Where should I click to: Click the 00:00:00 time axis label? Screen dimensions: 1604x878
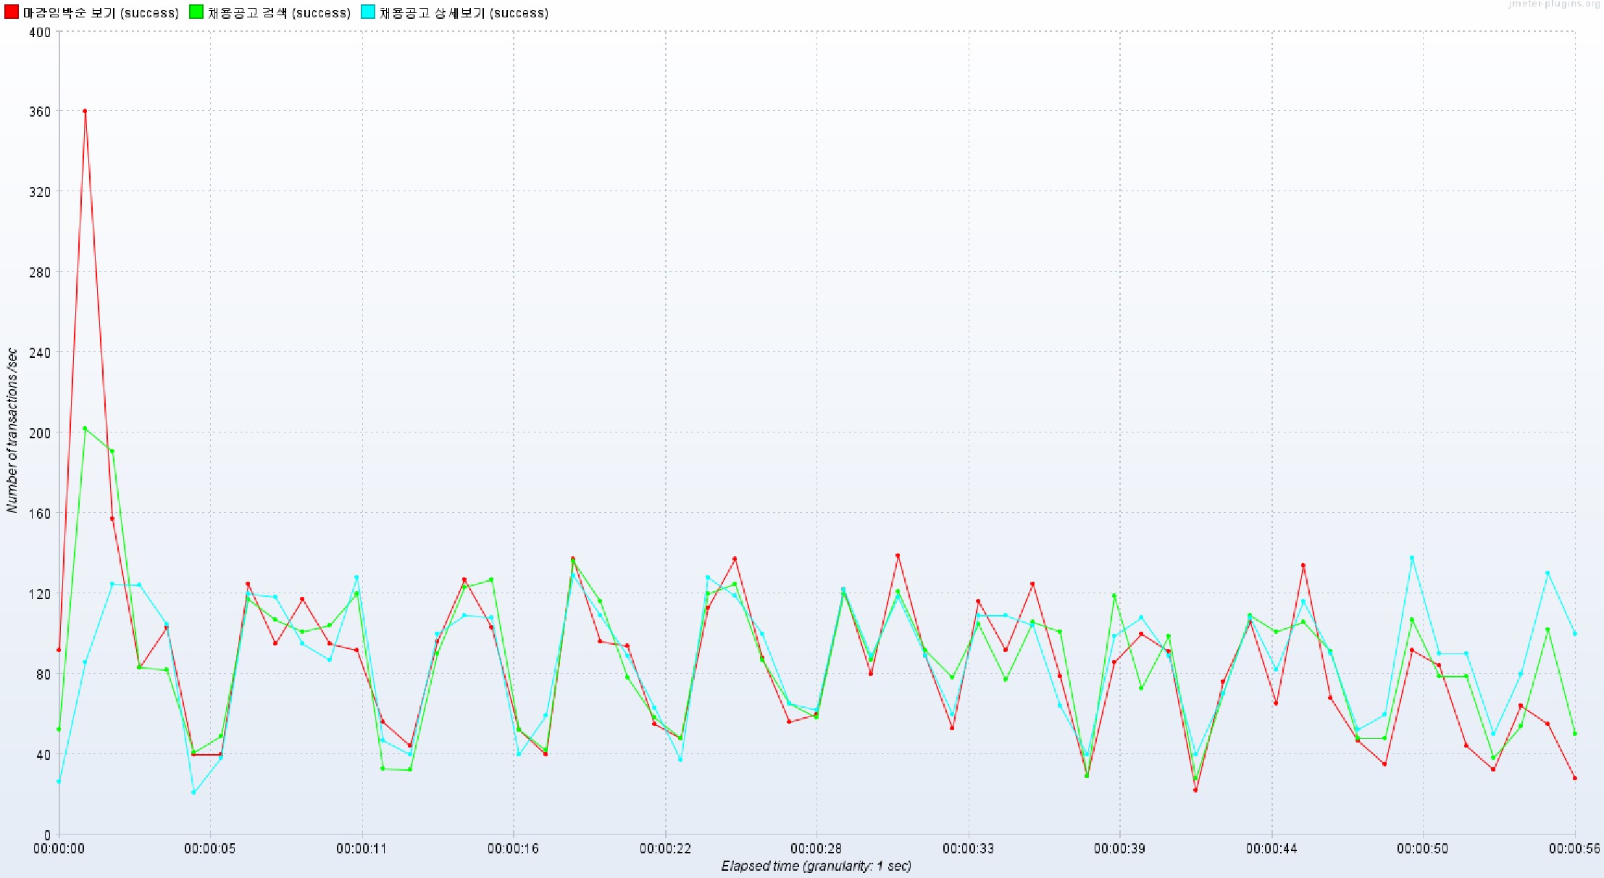(x=59, y=848)
